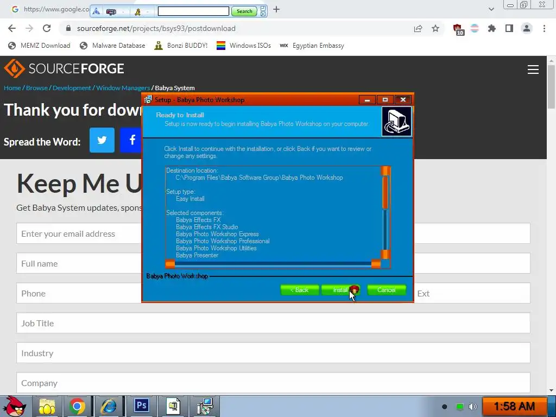
Task: Open the golden eggs folder taskbar icon
Action: pyautogui.click(x=47, y=406)
